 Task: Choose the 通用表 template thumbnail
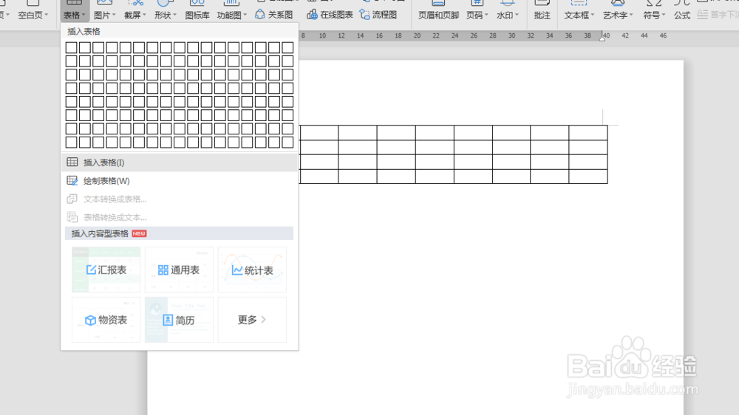tap(179, 270)
